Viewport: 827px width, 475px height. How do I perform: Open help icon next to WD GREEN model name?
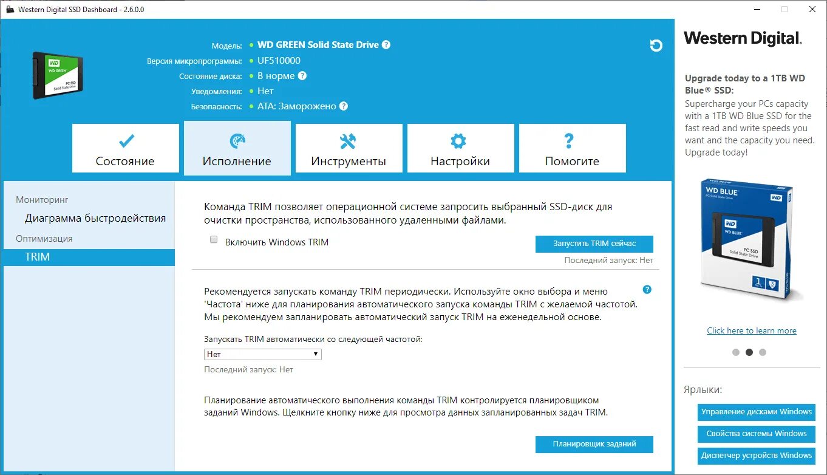[x=387, y=44]
